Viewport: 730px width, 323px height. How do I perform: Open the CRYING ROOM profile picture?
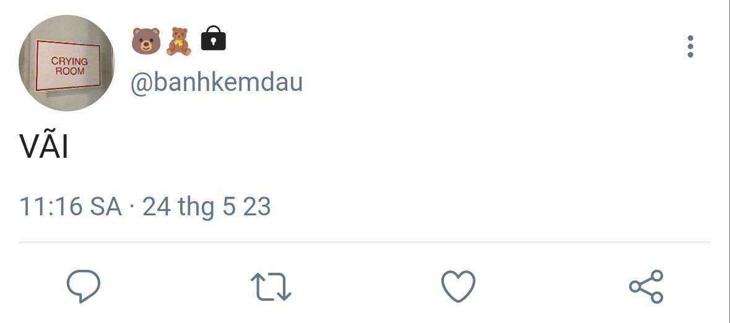[x=66, y=63]
